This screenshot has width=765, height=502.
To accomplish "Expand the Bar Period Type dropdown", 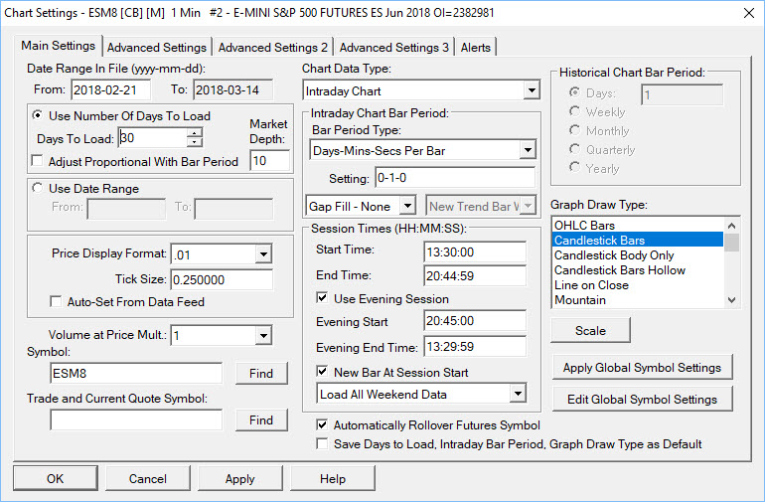I will click(528, 150).
